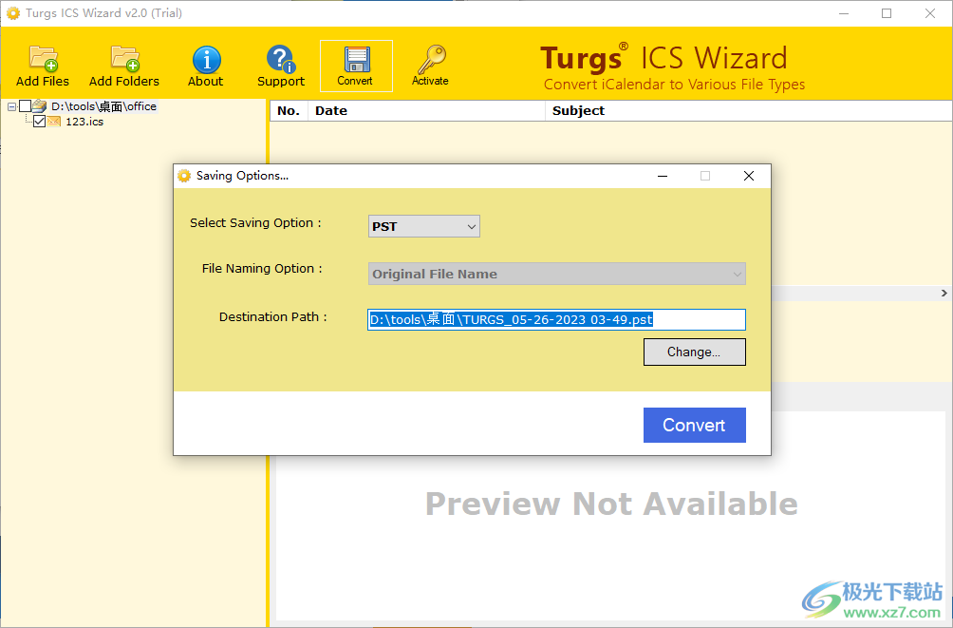
Task: Click the Turgs ICS Wizard title bar icon
Action: pyautogui.click(x=12, y=12)
